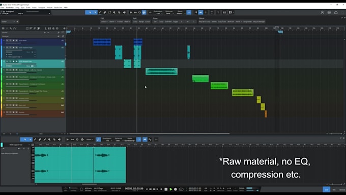Record-arm track 5
The height and width of the screenshot is (195, 346).
13,70
